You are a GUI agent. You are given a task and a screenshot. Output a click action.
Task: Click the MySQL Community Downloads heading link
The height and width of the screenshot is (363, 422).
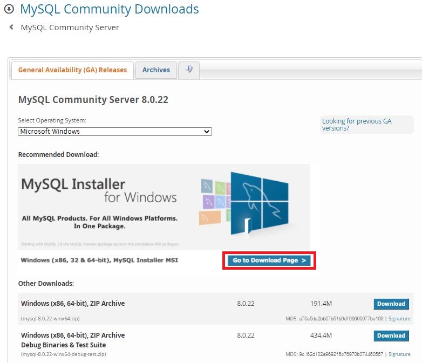pos(109,9)
